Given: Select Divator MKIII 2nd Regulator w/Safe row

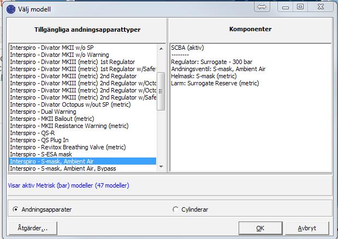Looking at the screenshot, I should pos(83,97).
